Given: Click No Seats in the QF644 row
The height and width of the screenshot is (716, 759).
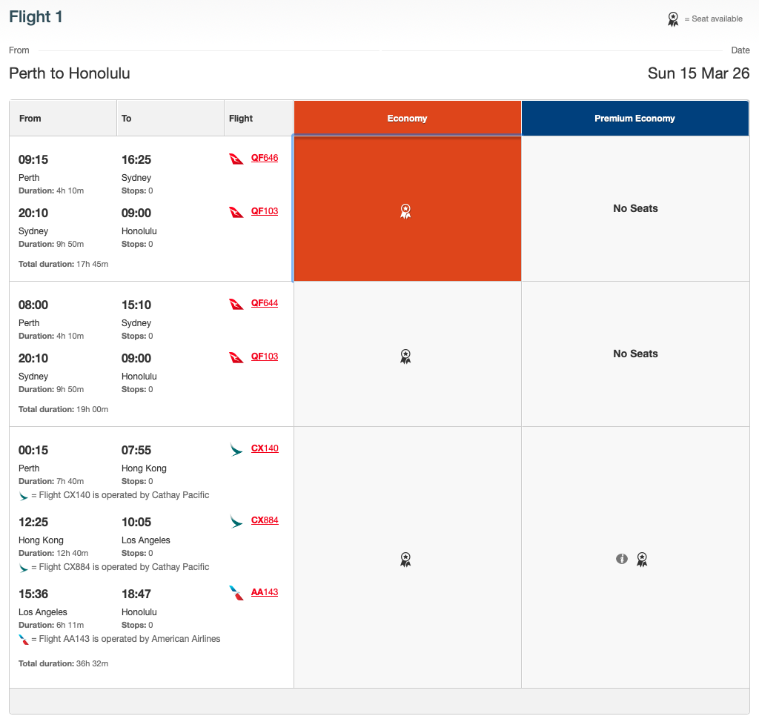Looking at the screenshot, I should [x=635, y=354].
